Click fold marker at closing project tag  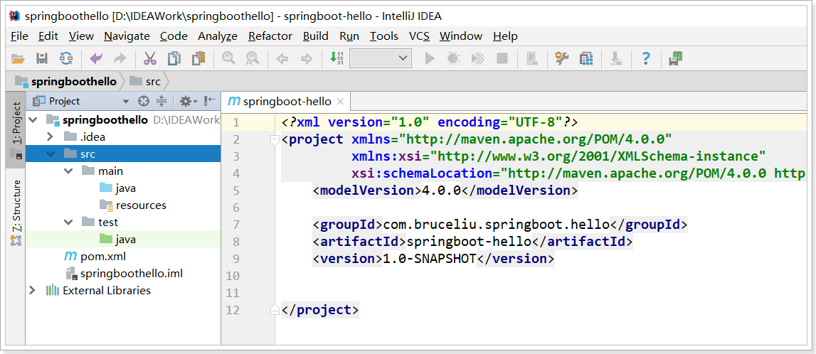[275, 311]
